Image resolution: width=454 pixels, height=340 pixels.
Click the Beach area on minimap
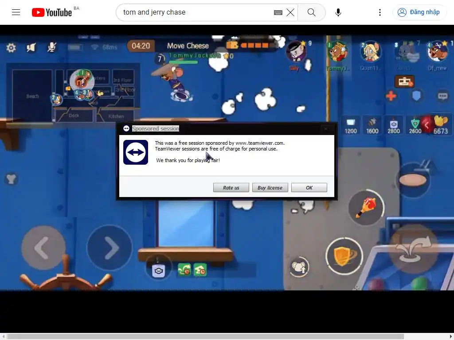click(32, 96)
